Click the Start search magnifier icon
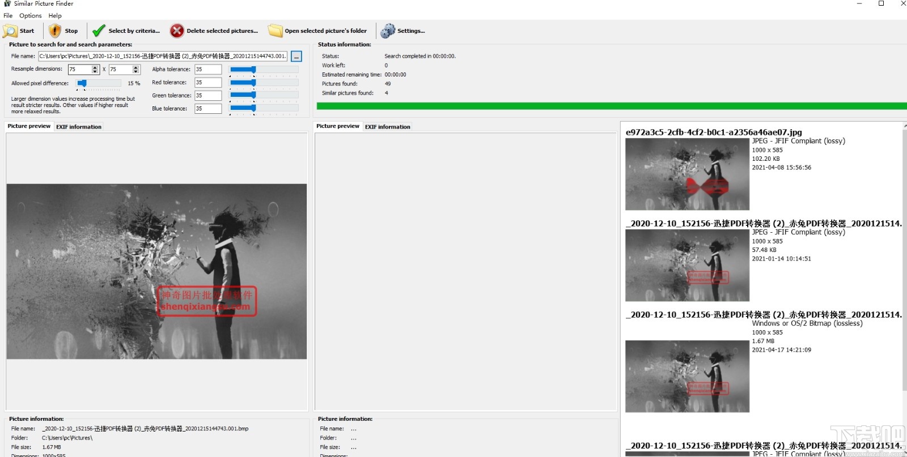This screenshot has height=457, width=907. pyautogui.click(x=10, y=31)
